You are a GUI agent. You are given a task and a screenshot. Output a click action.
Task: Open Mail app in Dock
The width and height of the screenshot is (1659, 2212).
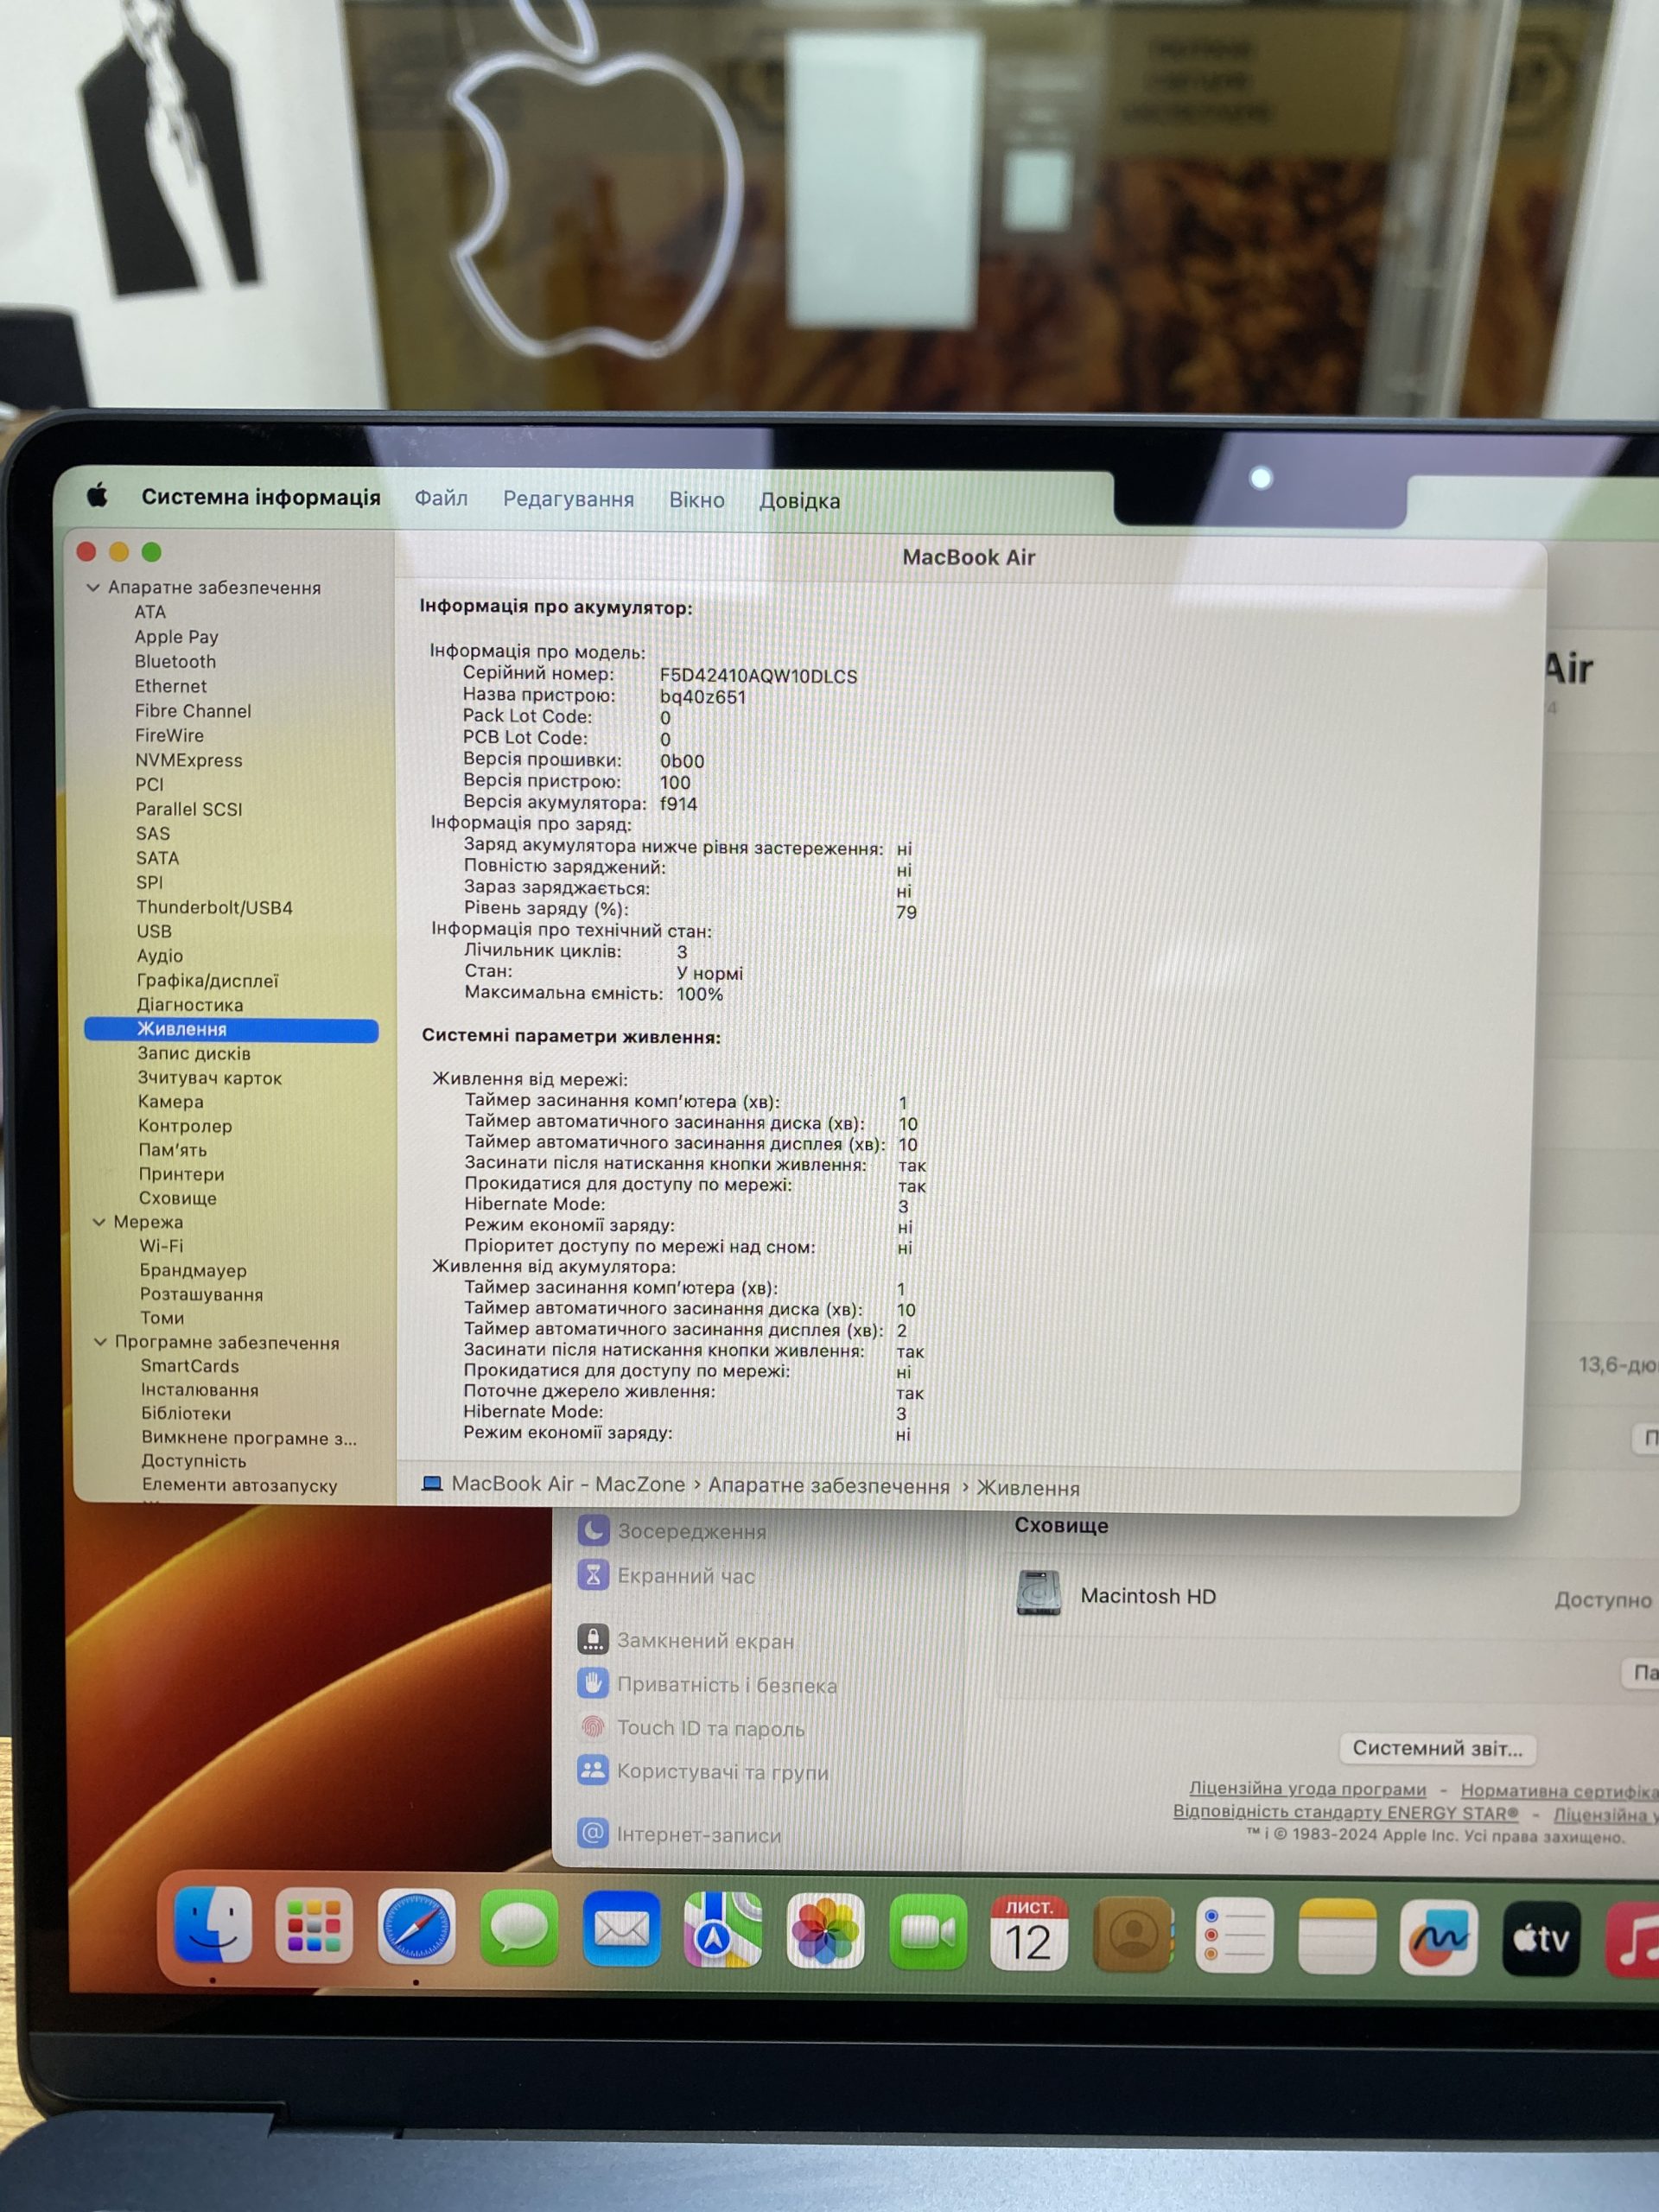point(621,1929)
